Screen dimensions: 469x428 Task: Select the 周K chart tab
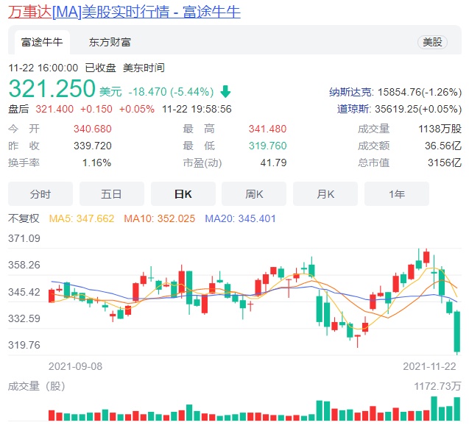[x=254, y=194]
